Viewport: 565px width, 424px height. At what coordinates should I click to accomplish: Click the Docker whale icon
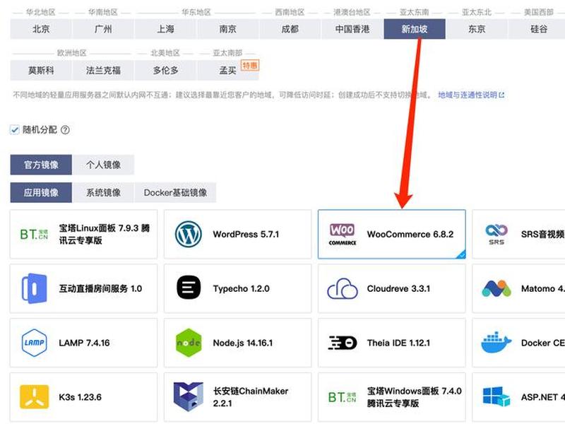click(496, 343)
